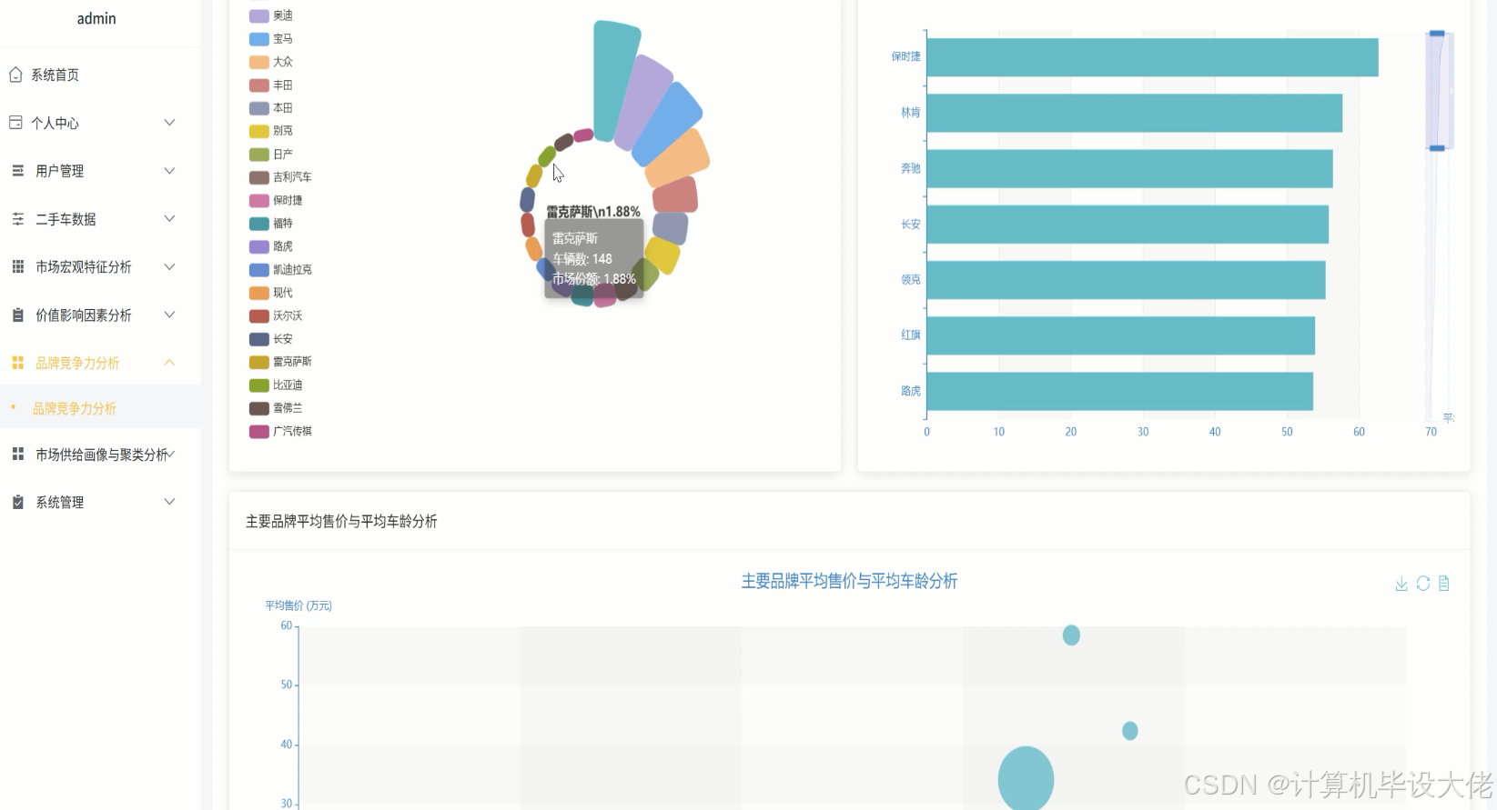The image size is (1497, 810).
Task: Click the 价值影响因素分析 clipboard icon
Action: (x=17, y=315)
